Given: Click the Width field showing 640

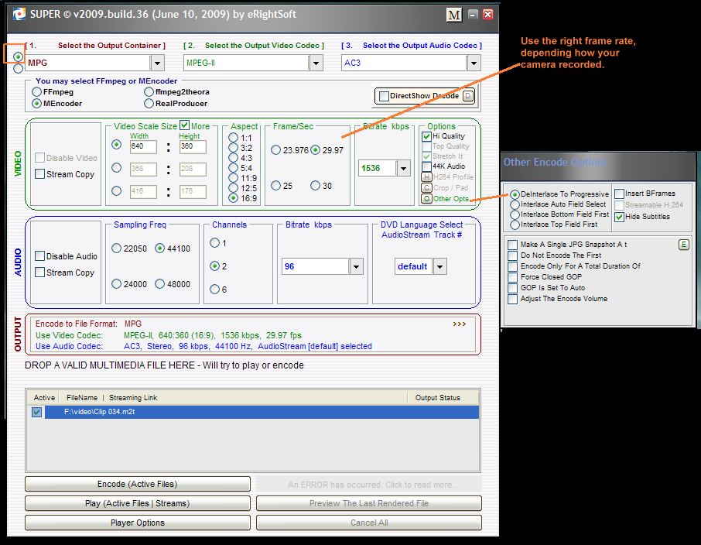Looking at the screenshot, I should [143, 147].
